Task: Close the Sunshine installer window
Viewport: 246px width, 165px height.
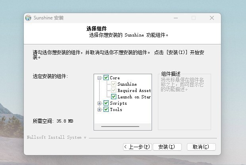Action: click(212, 18)
